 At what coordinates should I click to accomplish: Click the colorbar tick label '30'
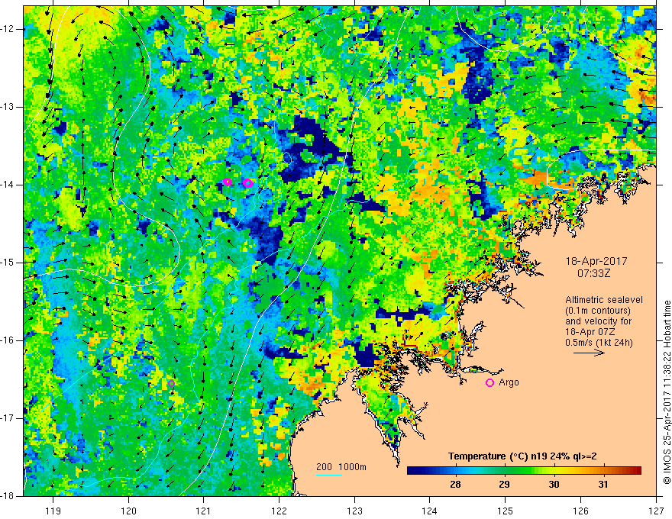click(554, 485)
